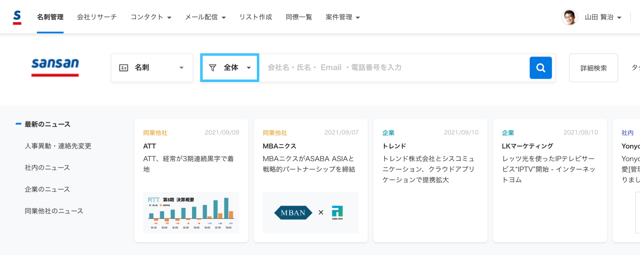Click the 詳細検索 button
640x255 pixels.
coord(594,68)
